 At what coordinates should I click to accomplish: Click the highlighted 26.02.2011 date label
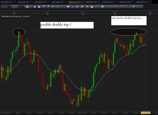coord(146,113)
